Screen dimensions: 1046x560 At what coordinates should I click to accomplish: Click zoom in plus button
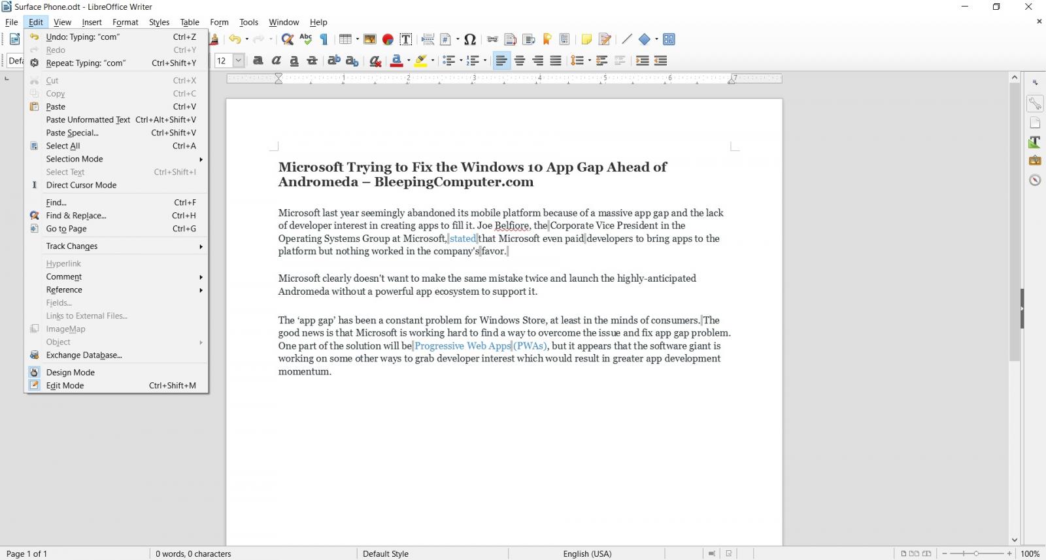point(1009,553)
